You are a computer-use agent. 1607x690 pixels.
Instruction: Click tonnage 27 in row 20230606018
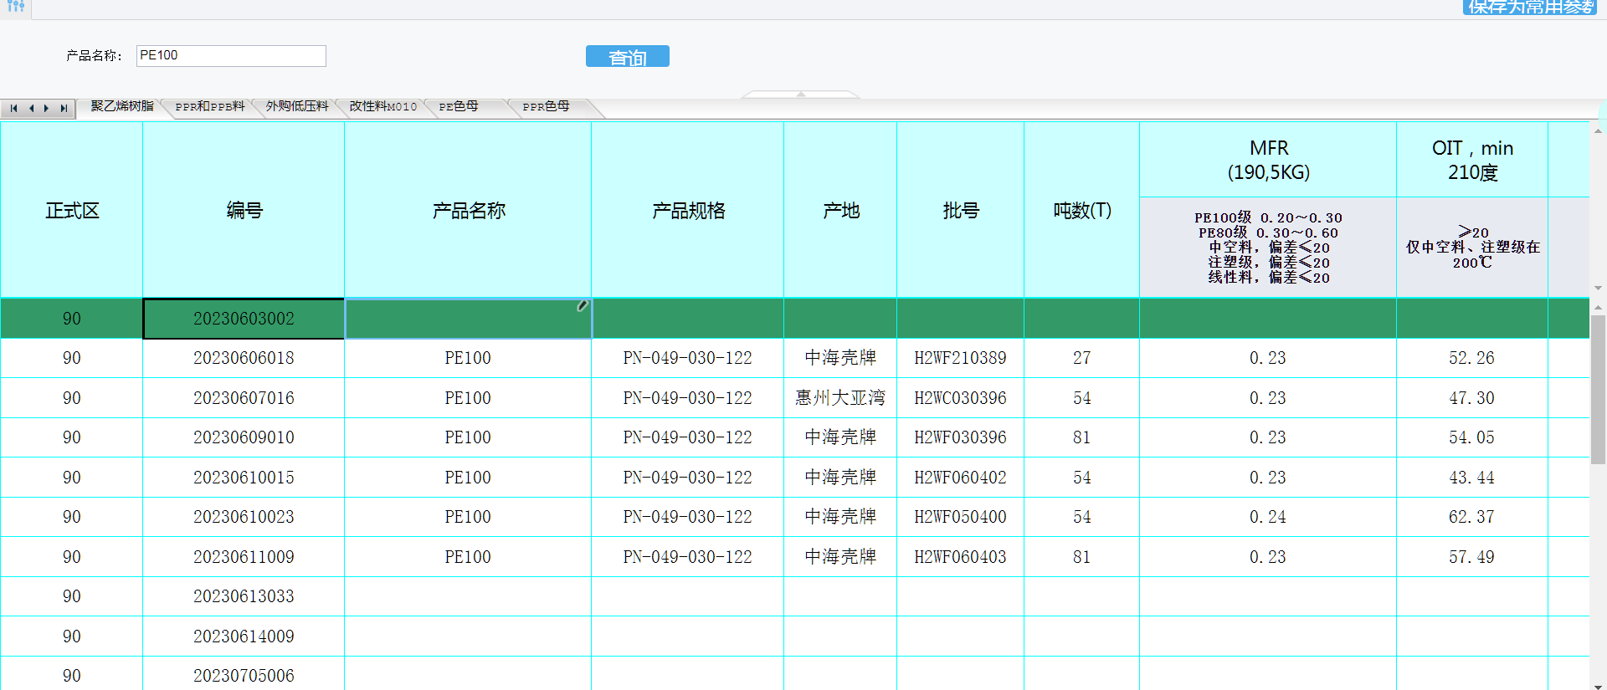[x=1082, y=358]
